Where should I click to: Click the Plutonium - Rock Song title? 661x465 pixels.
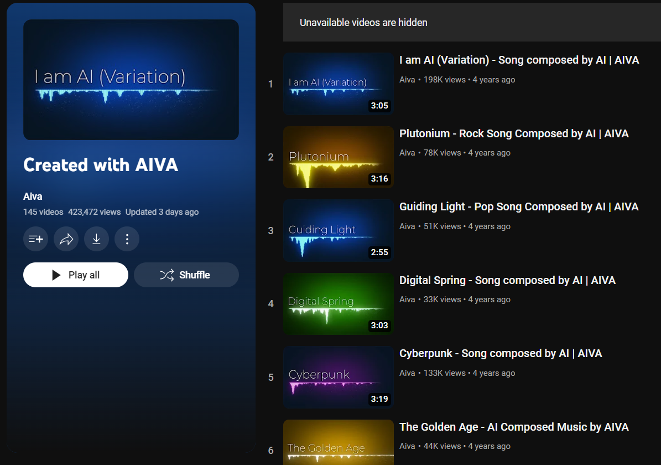(514, 133)
